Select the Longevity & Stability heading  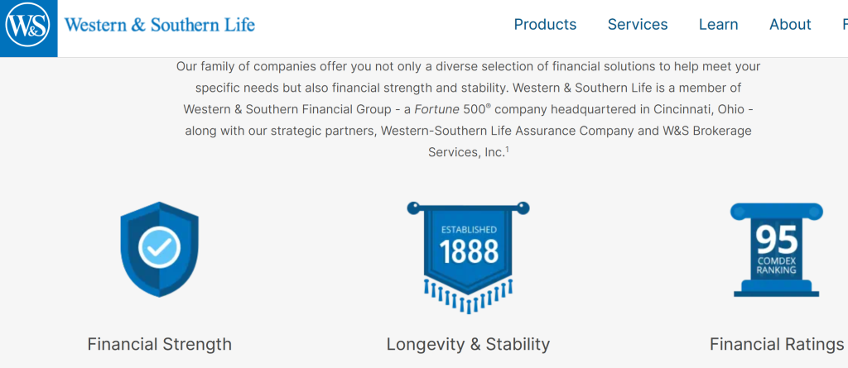tap(469, 344)
